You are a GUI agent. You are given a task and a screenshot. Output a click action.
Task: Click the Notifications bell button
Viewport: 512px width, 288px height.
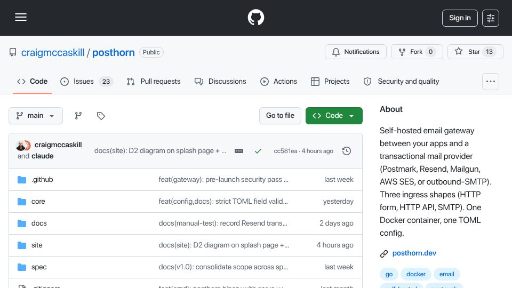(356, 52)
